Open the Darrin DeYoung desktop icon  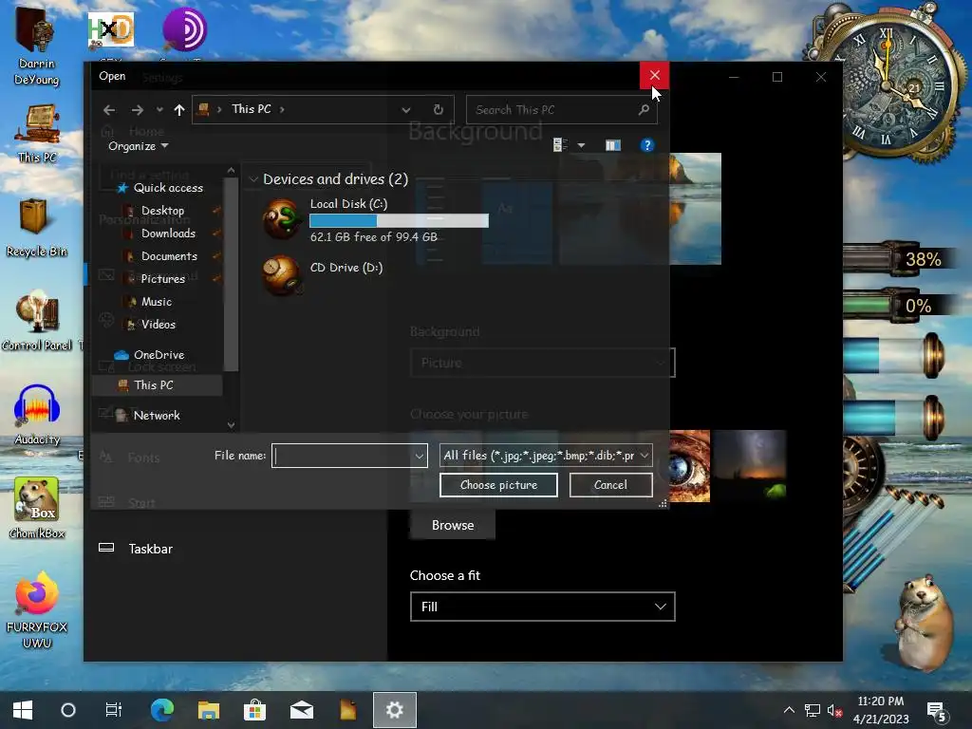[x=37, y=46]
